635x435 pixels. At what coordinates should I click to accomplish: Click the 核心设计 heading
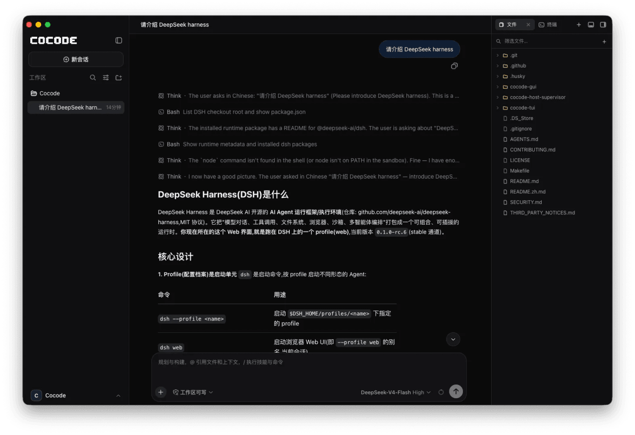point(176,257)
